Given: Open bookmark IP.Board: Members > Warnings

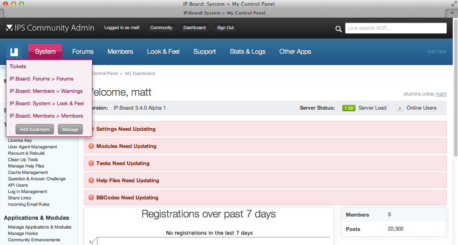Looking at the screenshot, I should click(46, 91).
